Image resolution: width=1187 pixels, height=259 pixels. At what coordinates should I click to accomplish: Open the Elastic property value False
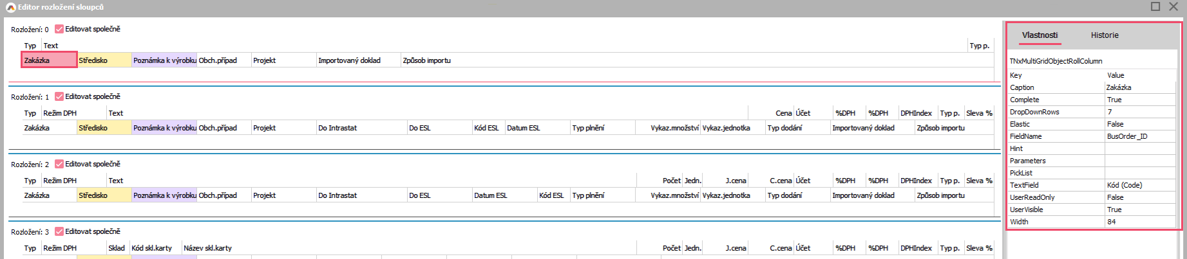point(1140,124)
